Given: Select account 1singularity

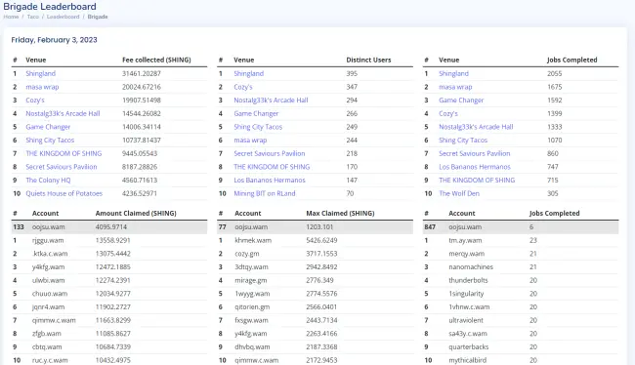Looking at the screenshot, I should pyautogui.click(x=466, y=294).
